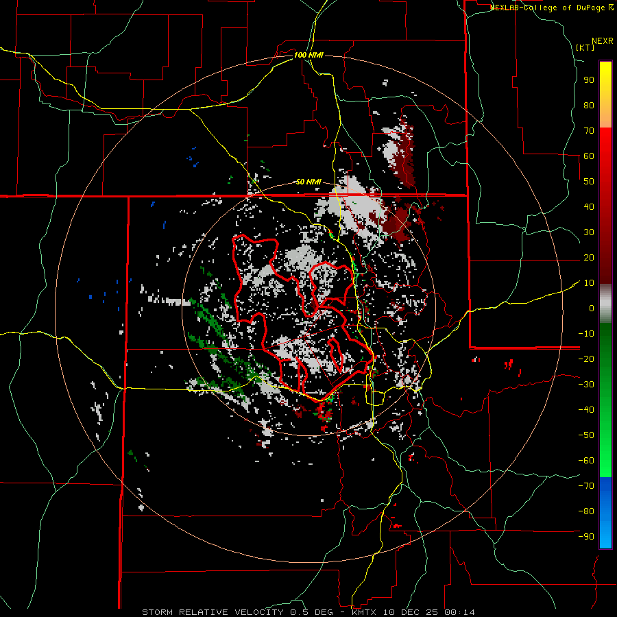Image resolution: width=617 pixels, height=617 pixels.
Task: Click the -30 value on velocity scale
Action: click(586, 385)
